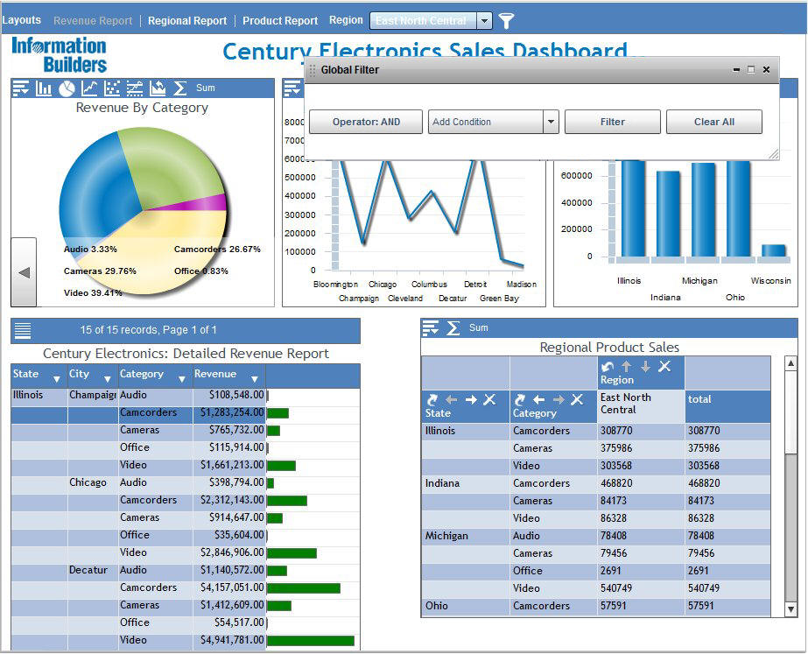This screenshot has height=654, width=808.
Task: Click the "15 of 15 records, Page 1 of 1" text
Action: coord(149,330)
